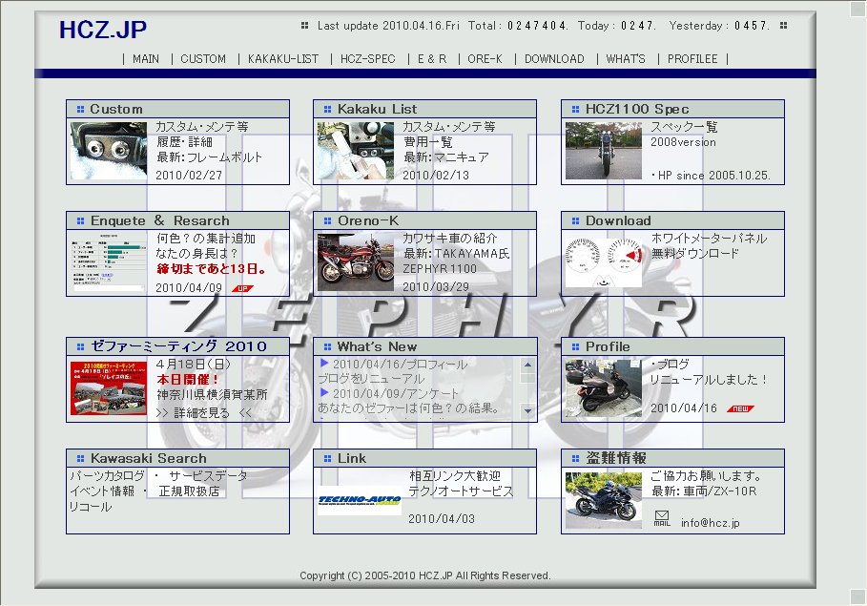The image size is (867, 606).
Task: Open the パーツカタログ link
Action: (107, 476)
